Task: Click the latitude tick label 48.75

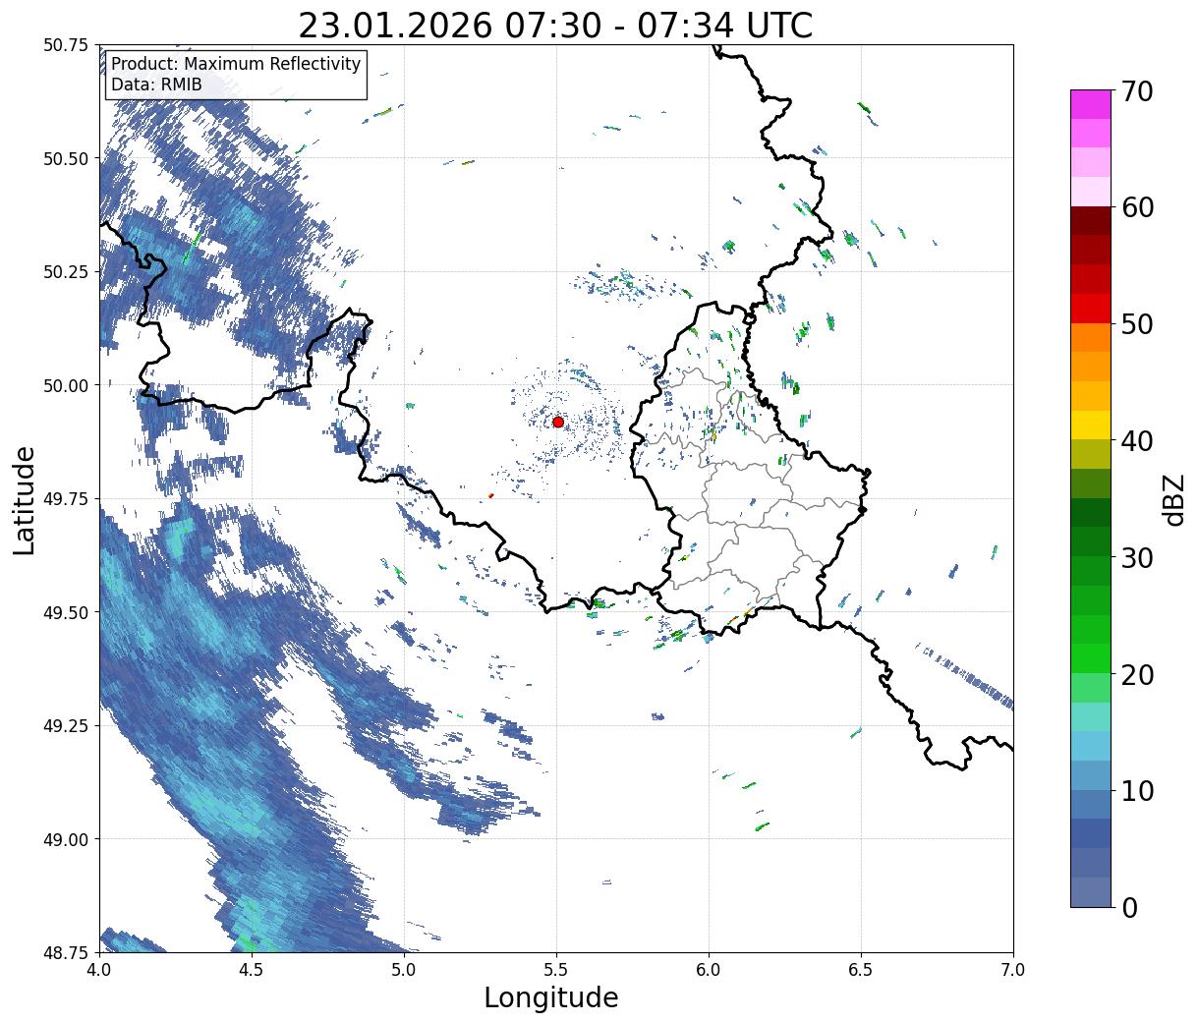Action: [66, 952]
